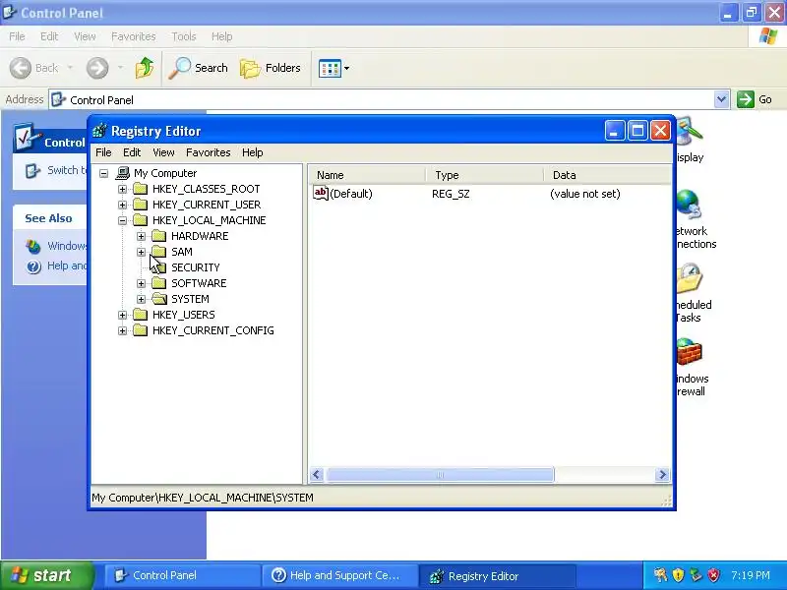Viewport: 787px width, 590px height.
Task: Select the SECURITY key label
Action: coord(195,267)
